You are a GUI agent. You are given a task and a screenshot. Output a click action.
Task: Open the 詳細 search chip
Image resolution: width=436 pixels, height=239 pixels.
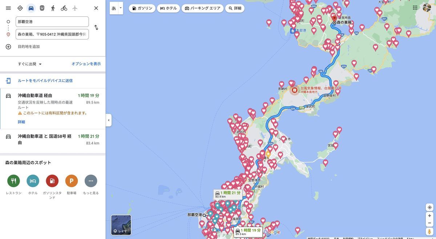(x=235, y=8)
